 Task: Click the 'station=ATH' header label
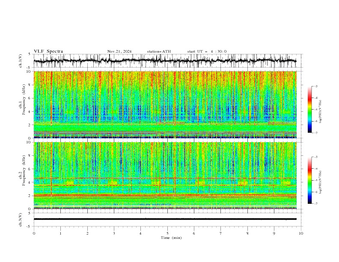[x=159, y=51]
